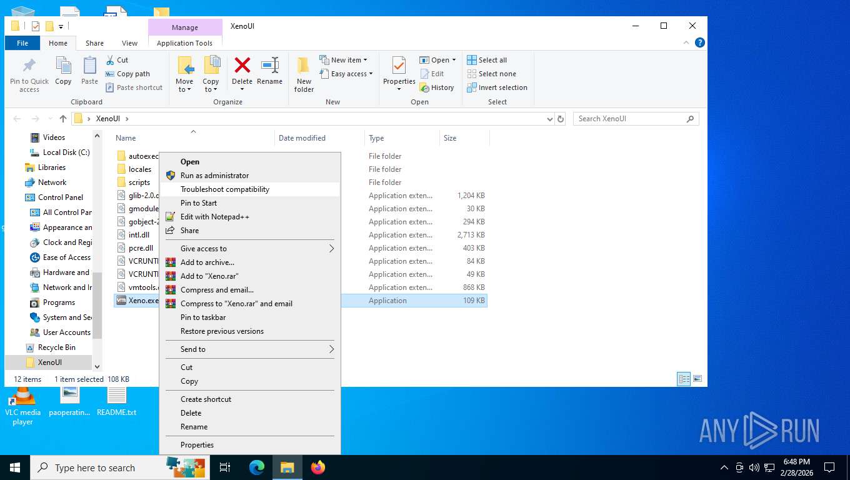Image resolution: width=850 pixels, height=480 pixels.
Task: Click Select all in the ribbon
Action: [487, 60]
